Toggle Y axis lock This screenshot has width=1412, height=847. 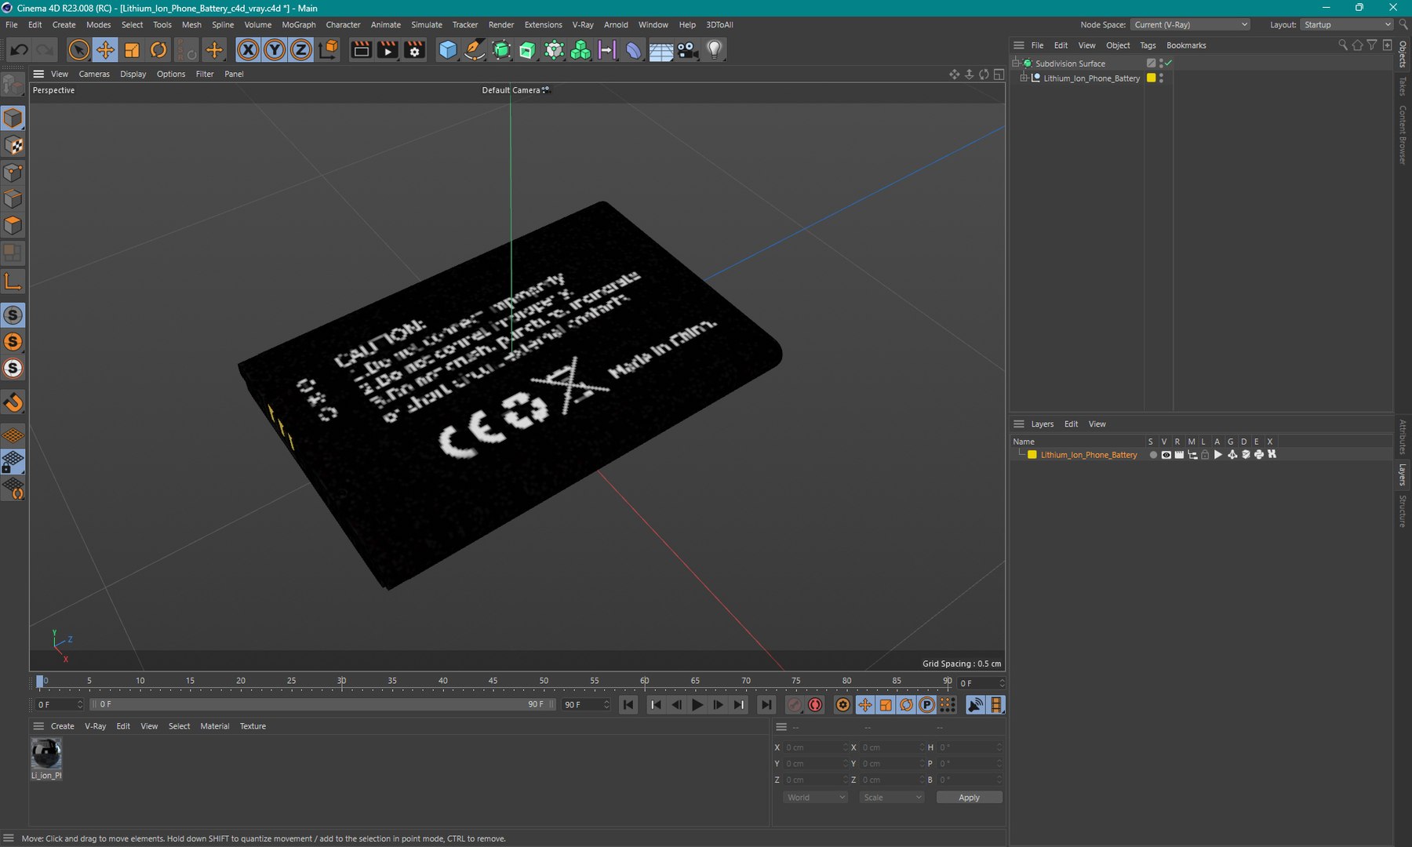coord(275,50)
